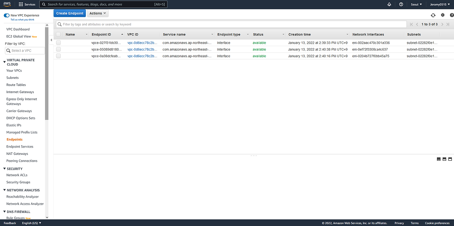Open VPC Dashboard in sidebar
The width and height of the screenshot is (454, 226).
click(18, 29)
